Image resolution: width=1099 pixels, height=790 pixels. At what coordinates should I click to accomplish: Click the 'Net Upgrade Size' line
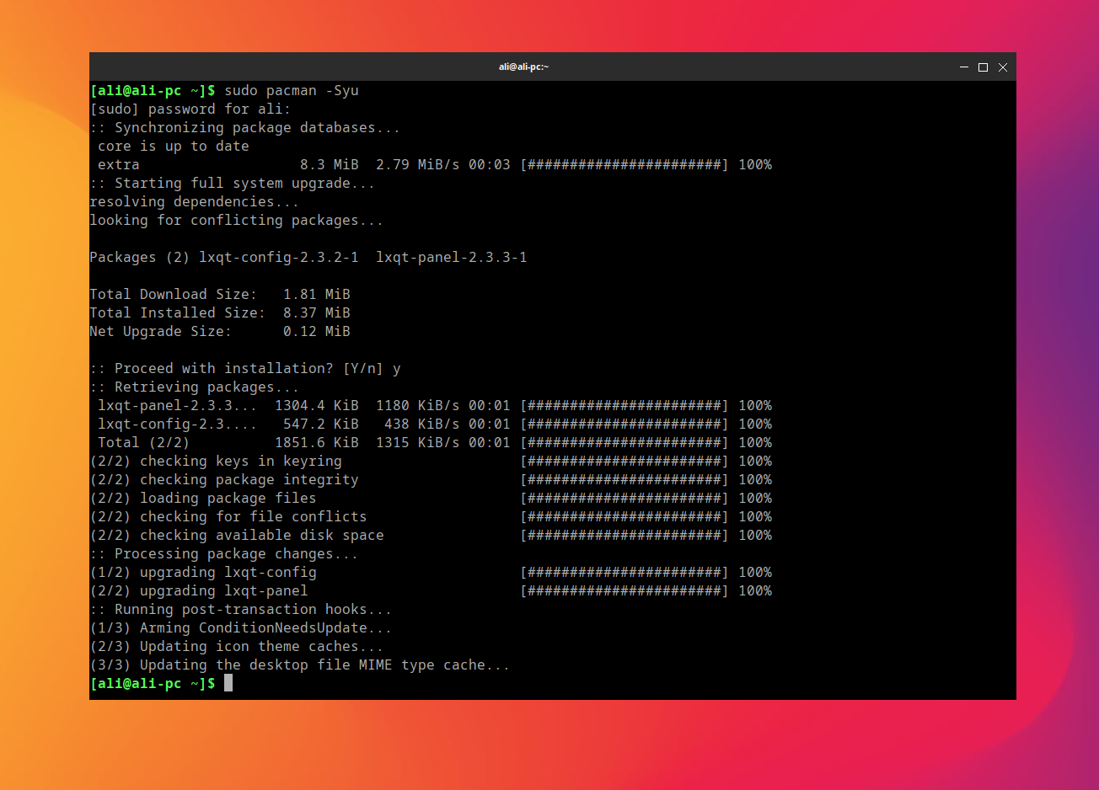coord(220,332)
